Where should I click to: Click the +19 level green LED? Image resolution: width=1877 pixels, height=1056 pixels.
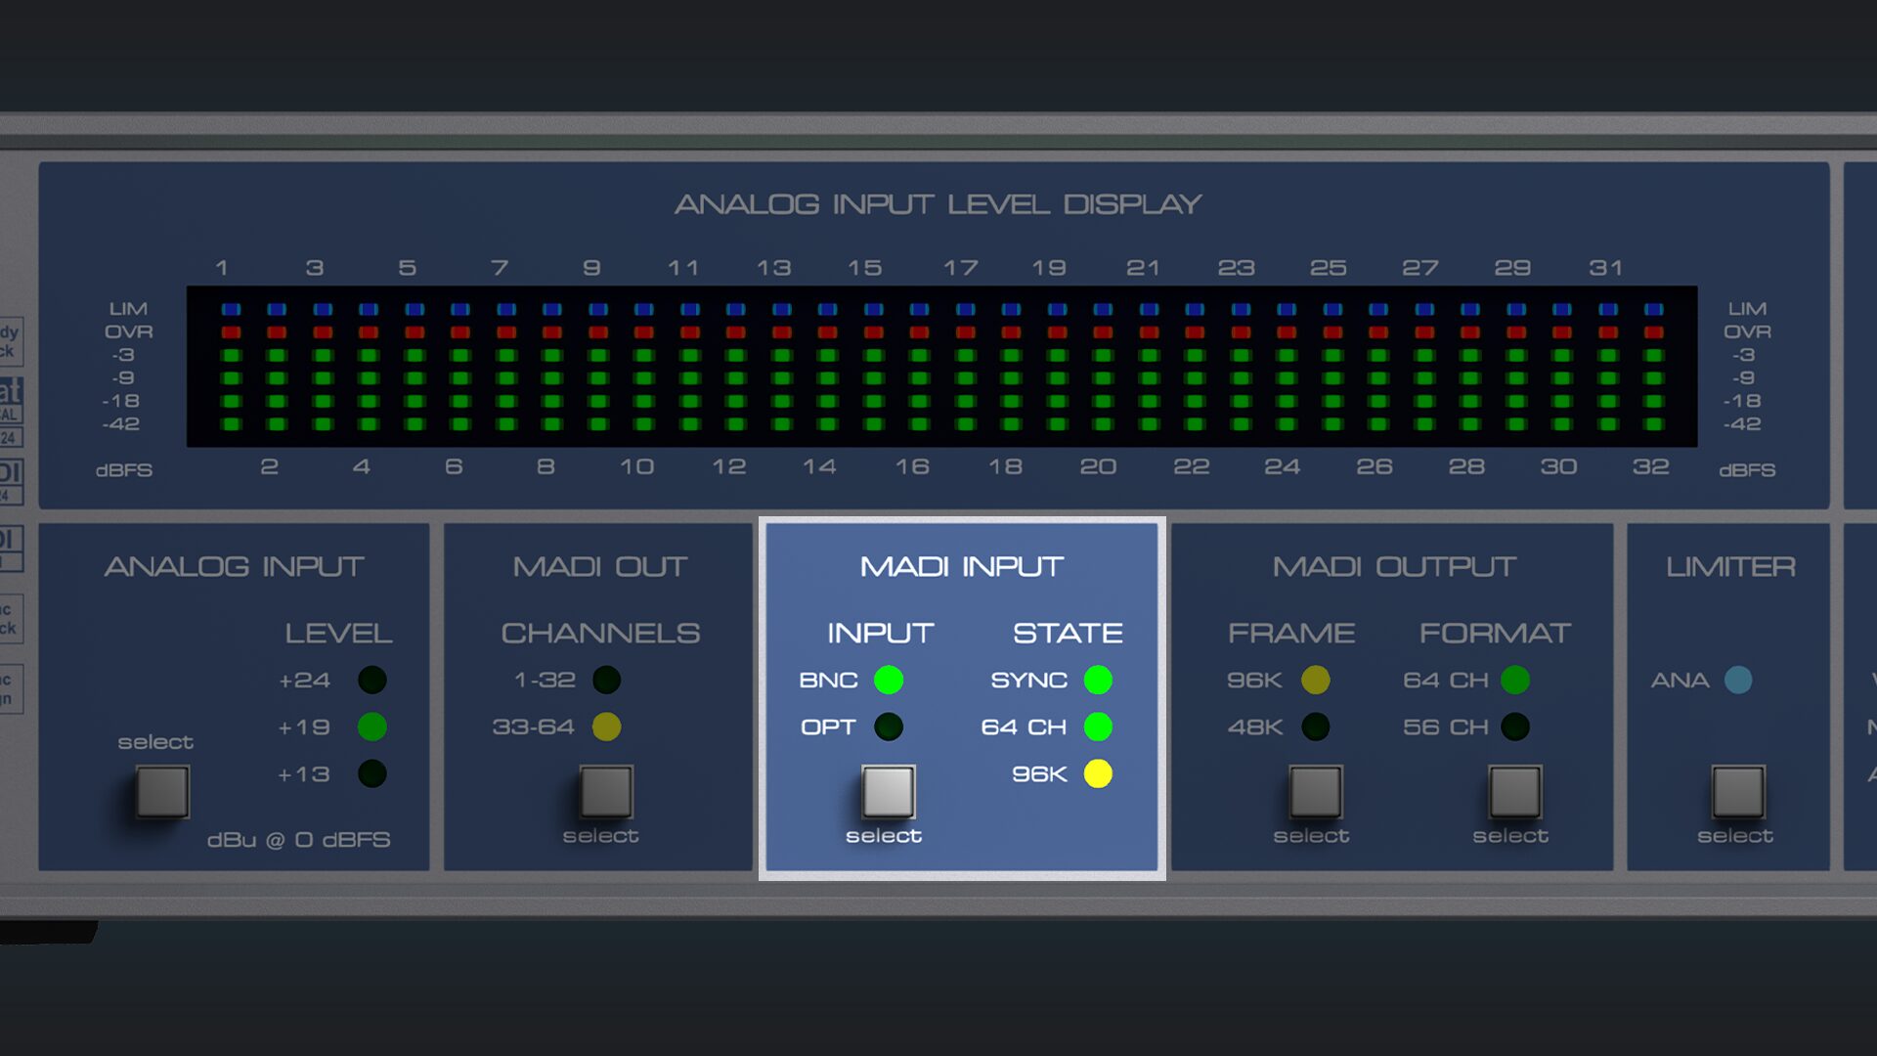click(371, 726)
